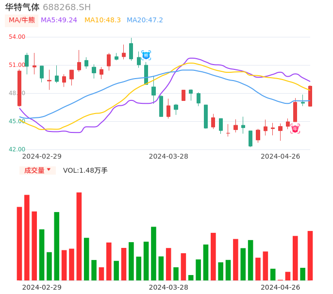Click the blue bear marker icon on chart

tap(146, 55)
